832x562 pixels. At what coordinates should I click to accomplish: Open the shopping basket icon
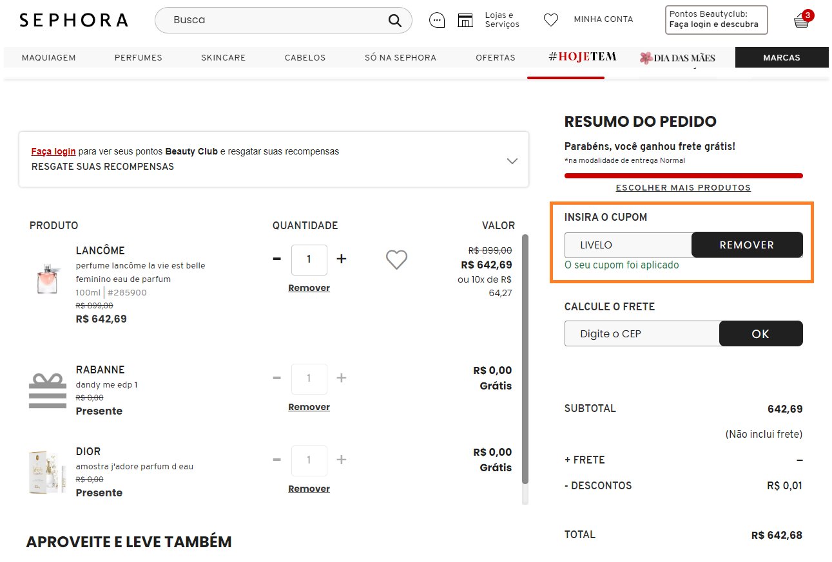pyautogui.click(x=801, y=21)
